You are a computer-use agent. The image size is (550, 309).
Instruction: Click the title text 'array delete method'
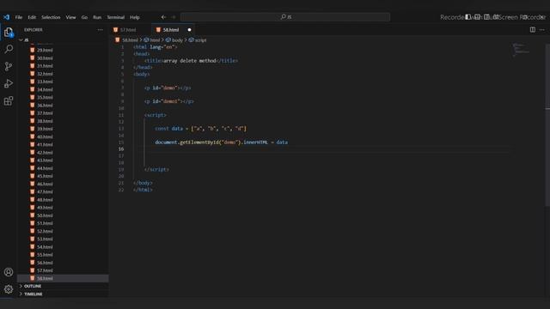(x=190, y=61)
